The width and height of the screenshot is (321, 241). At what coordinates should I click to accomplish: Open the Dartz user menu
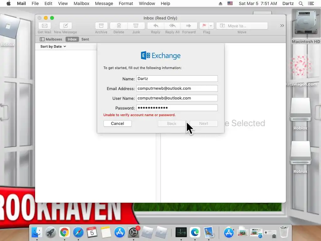tap(288, 3)
